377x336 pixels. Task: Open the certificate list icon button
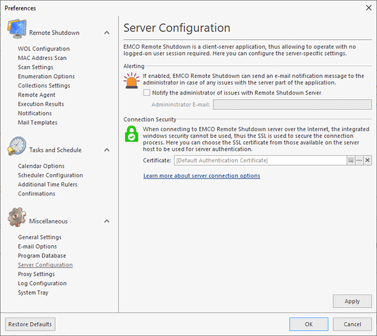point(351,160)
